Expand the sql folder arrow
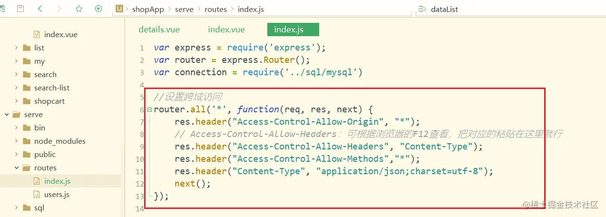The height and width of the screenshot is (217, 606). [x=16, y=207]
